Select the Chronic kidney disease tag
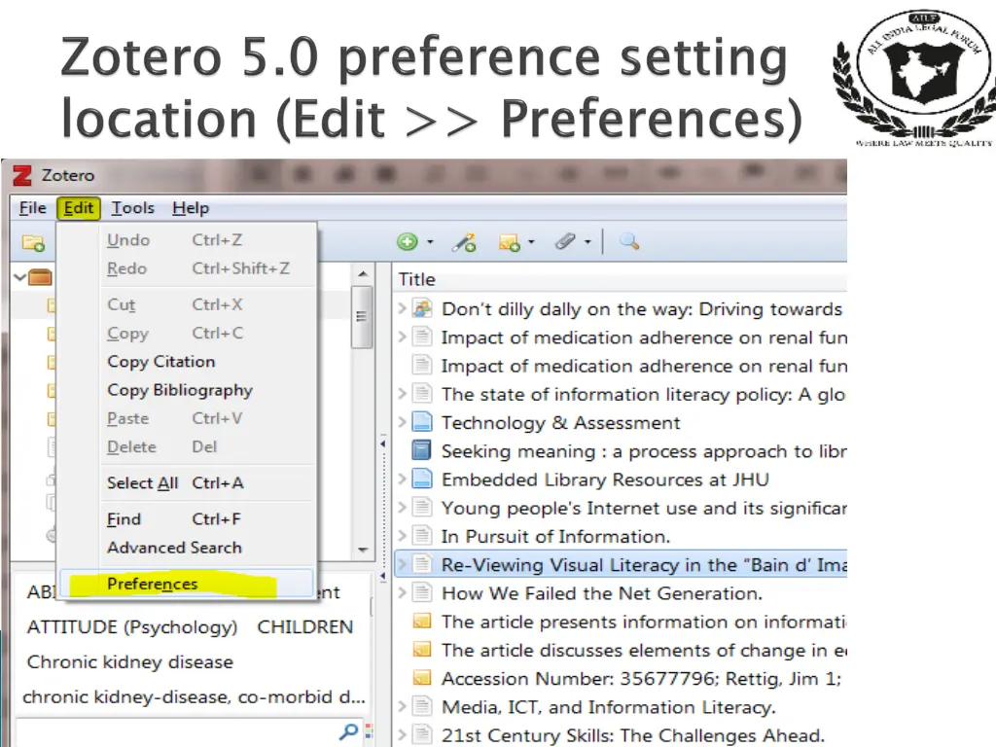Viewport: 996px width, 747px height. (130, 661)
